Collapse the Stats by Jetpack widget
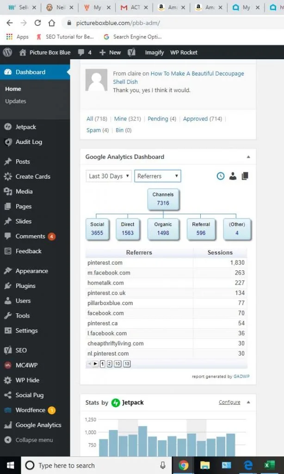The image size is (284, 474). (248, 402)
